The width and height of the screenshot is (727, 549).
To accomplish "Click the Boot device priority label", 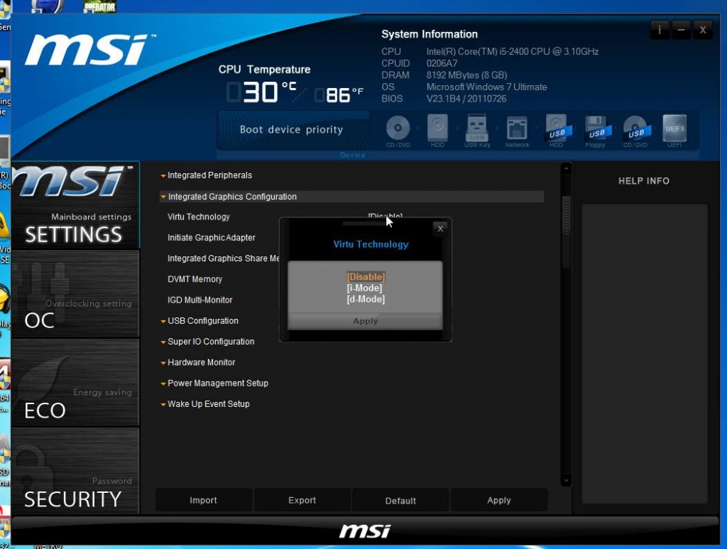I will pos(291,130).
